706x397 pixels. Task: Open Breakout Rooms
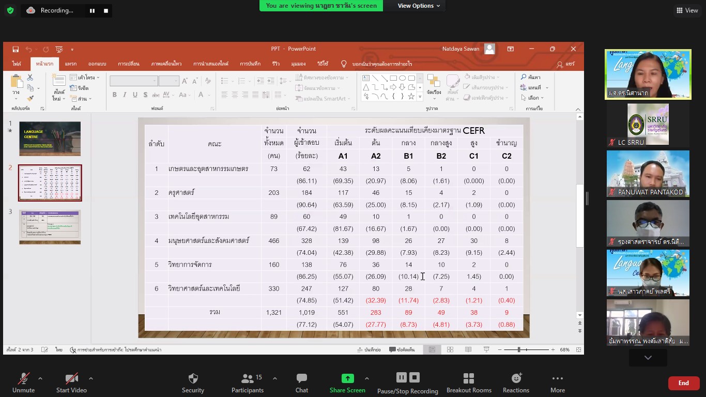469,378
